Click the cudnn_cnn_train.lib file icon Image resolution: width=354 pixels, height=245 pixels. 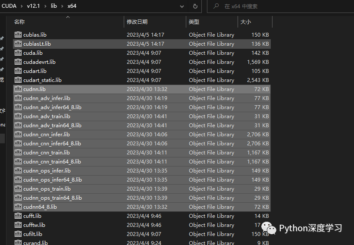pyautogui.click(x=18, y=152)
